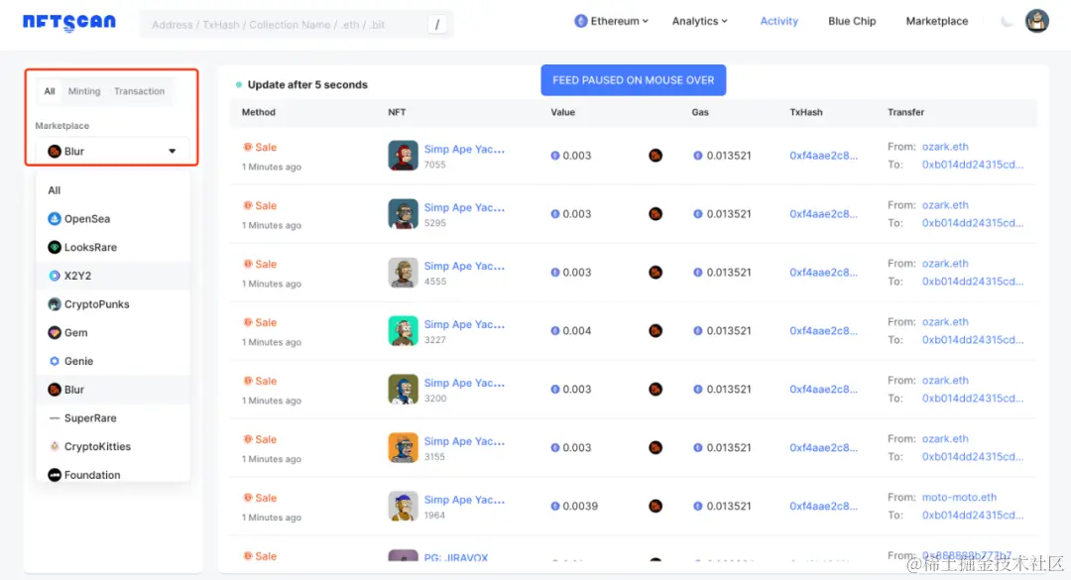Screen dimensions: 1071x580
Task: Expand the Ethereum network dropdown
Action: click(611, 21)
